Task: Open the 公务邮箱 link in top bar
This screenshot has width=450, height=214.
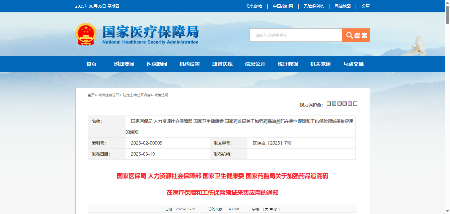Action: (254, 6)
